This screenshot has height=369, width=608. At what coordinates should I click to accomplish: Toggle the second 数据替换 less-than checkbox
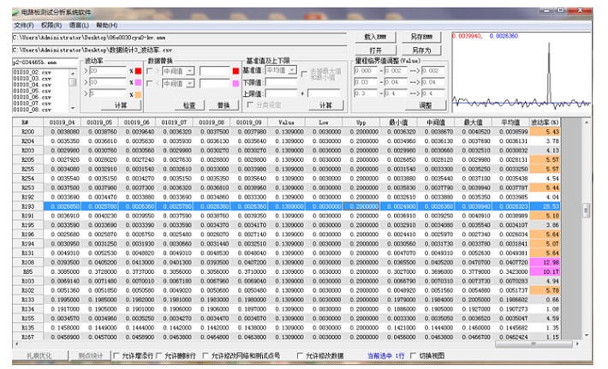click(150, 84)
